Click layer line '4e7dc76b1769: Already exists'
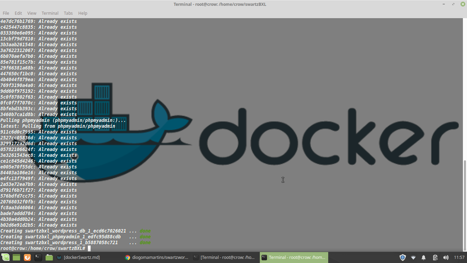Screen dimensions: 467x263 (39, 21)
